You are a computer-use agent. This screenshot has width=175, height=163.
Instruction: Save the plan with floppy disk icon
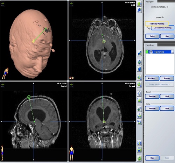pyautogui.click(x=139, y=149)
